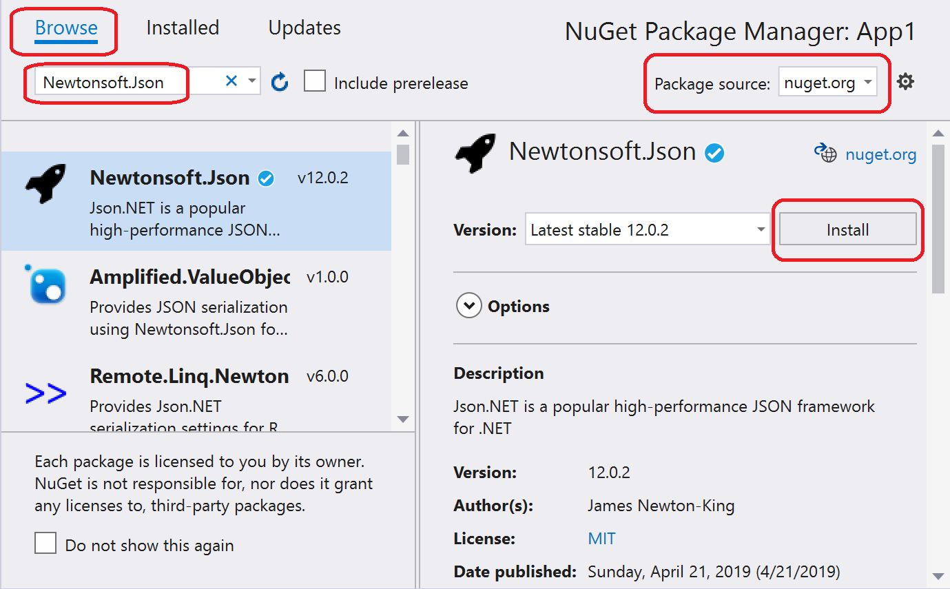Screen dimensions: 950x589
Task: Click the refresh icon next to search box
Action: pos(280,83)
